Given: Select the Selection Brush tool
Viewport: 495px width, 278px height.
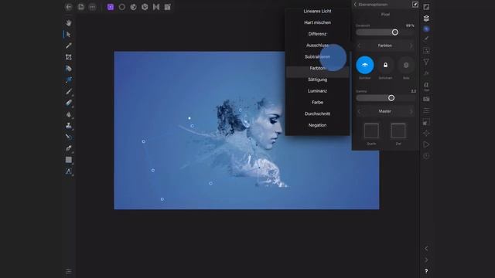Looking at the screenshot, I should (69, 69).
